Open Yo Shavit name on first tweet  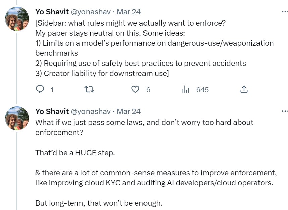[x=52, y=12]
